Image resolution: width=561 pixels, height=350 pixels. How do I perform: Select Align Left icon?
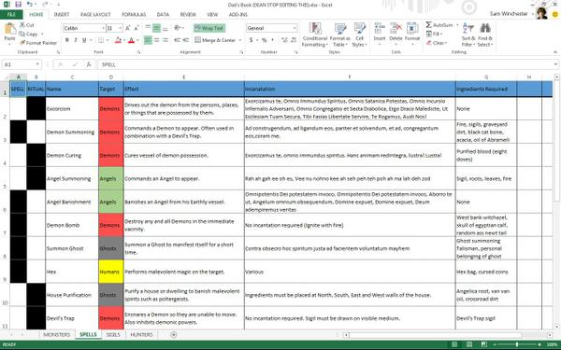(x=148, y=40)
